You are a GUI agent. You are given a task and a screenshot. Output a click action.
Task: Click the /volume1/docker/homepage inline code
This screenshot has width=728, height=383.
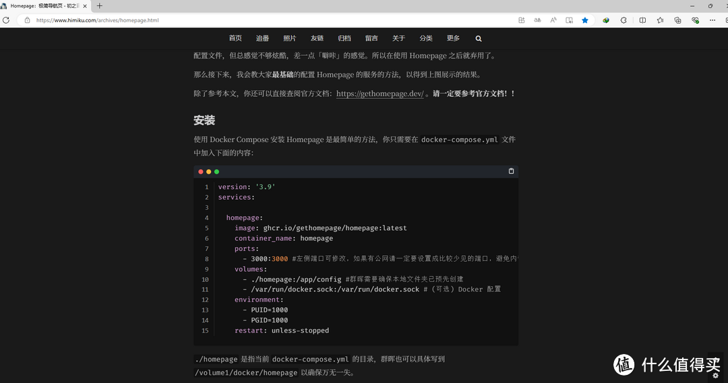(x=246, y=373)
